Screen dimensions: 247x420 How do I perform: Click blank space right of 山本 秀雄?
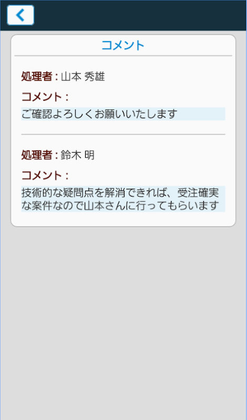(x=165, y=77)
